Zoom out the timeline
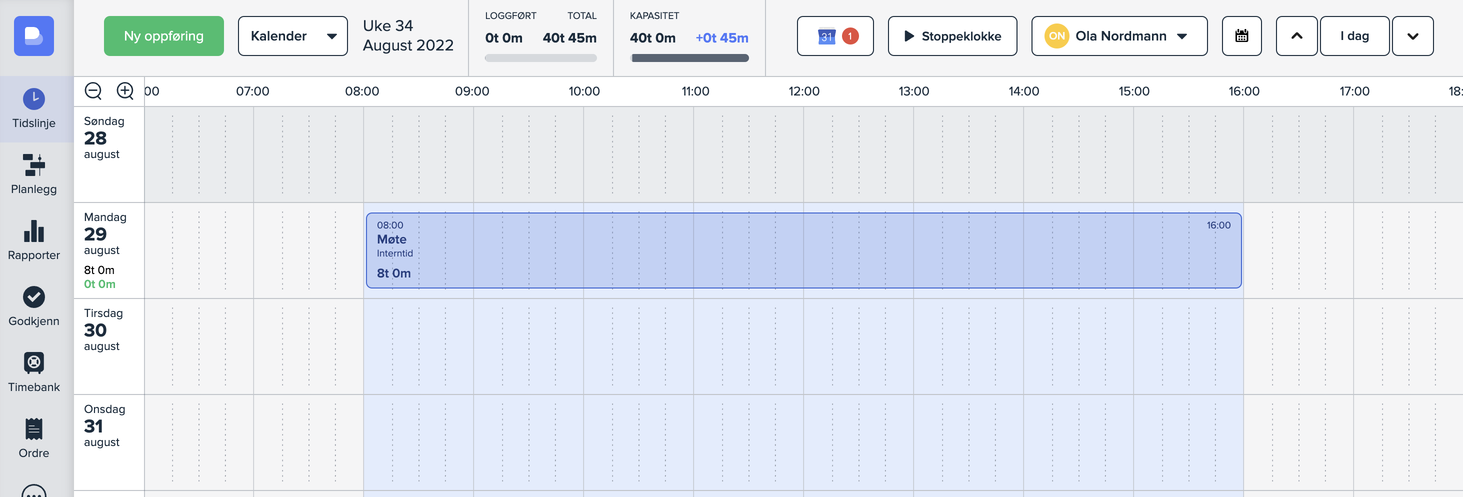1463x497 pixels. 93,91
